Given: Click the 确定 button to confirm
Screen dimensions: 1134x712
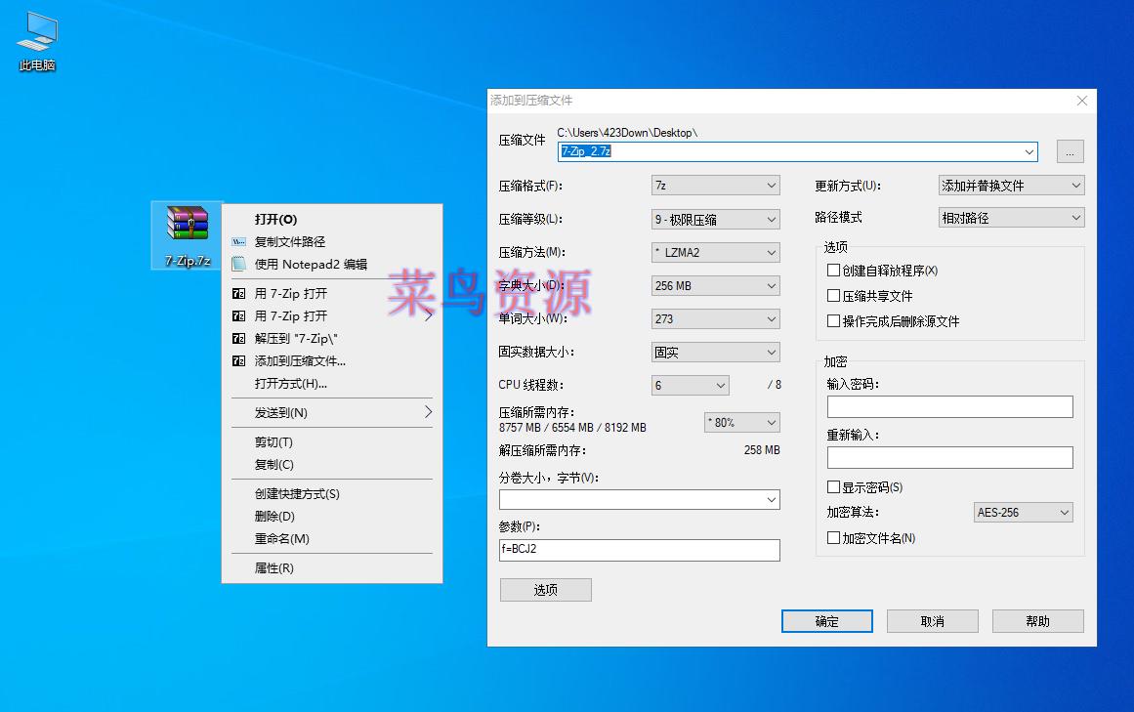Looking at the screenshot, I should tap(826, 620).
